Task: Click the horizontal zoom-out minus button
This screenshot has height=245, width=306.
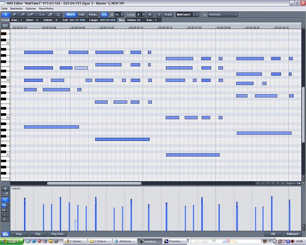Action: (263, 183)
